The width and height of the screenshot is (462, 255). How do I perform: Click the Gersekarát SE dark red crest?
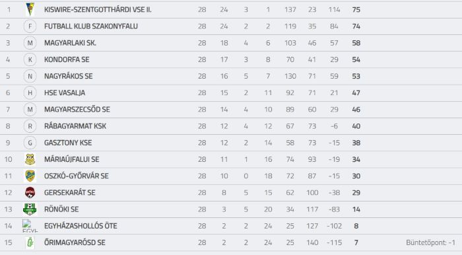(30, 192)
